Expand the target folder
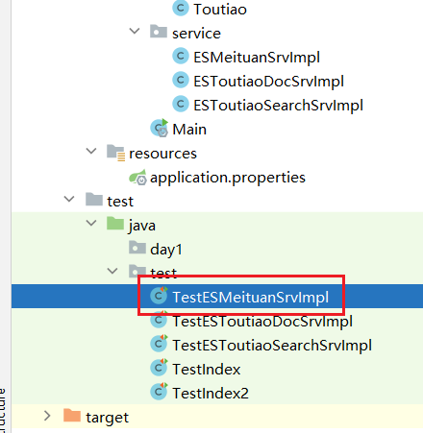The height and width of the screenshot is (433, 423). [x=47, y=416]
